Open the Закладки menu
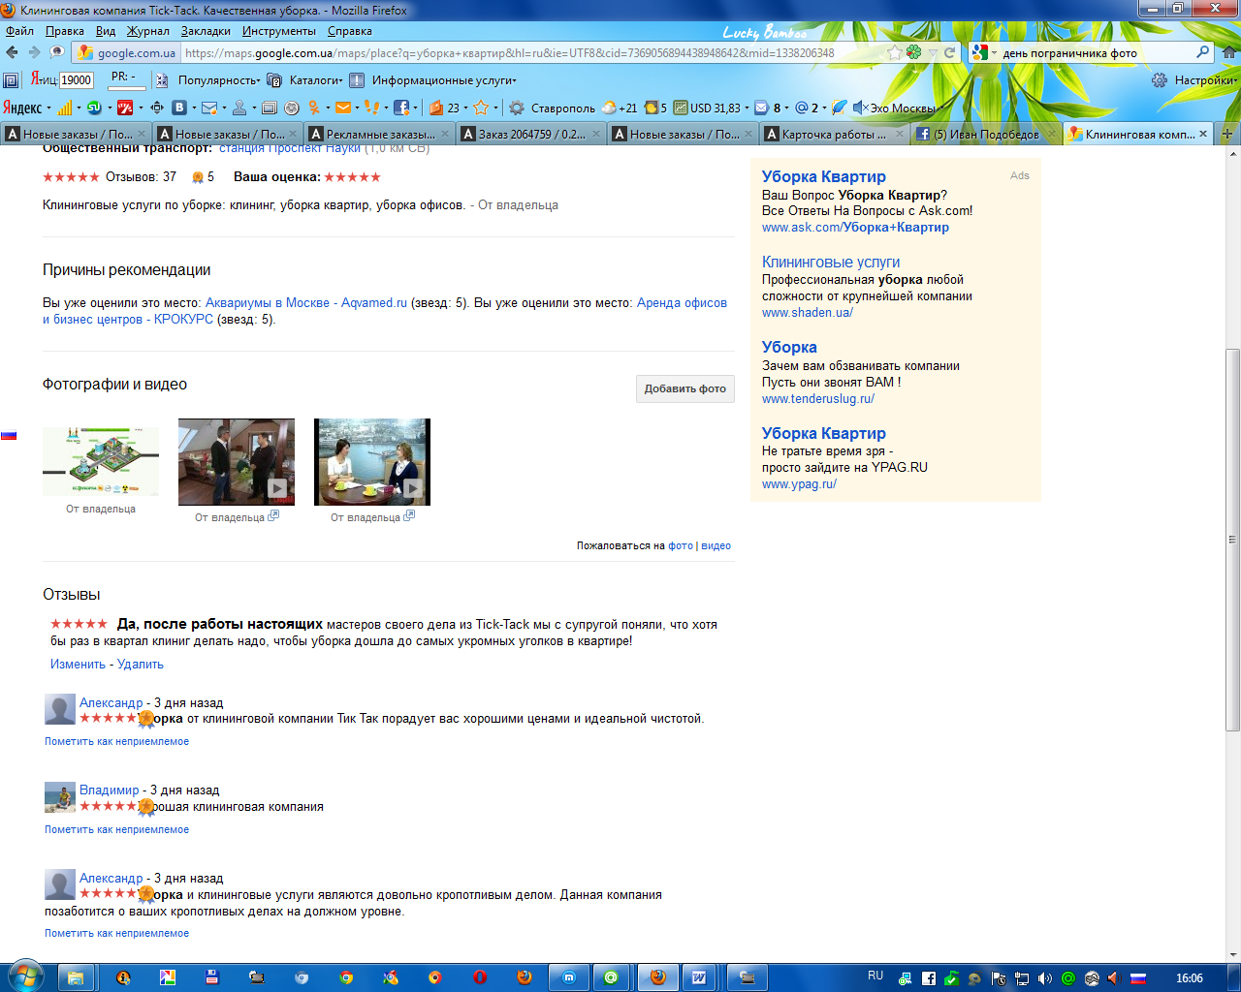Screen dimensions: 1241x992 coord(206,31)
